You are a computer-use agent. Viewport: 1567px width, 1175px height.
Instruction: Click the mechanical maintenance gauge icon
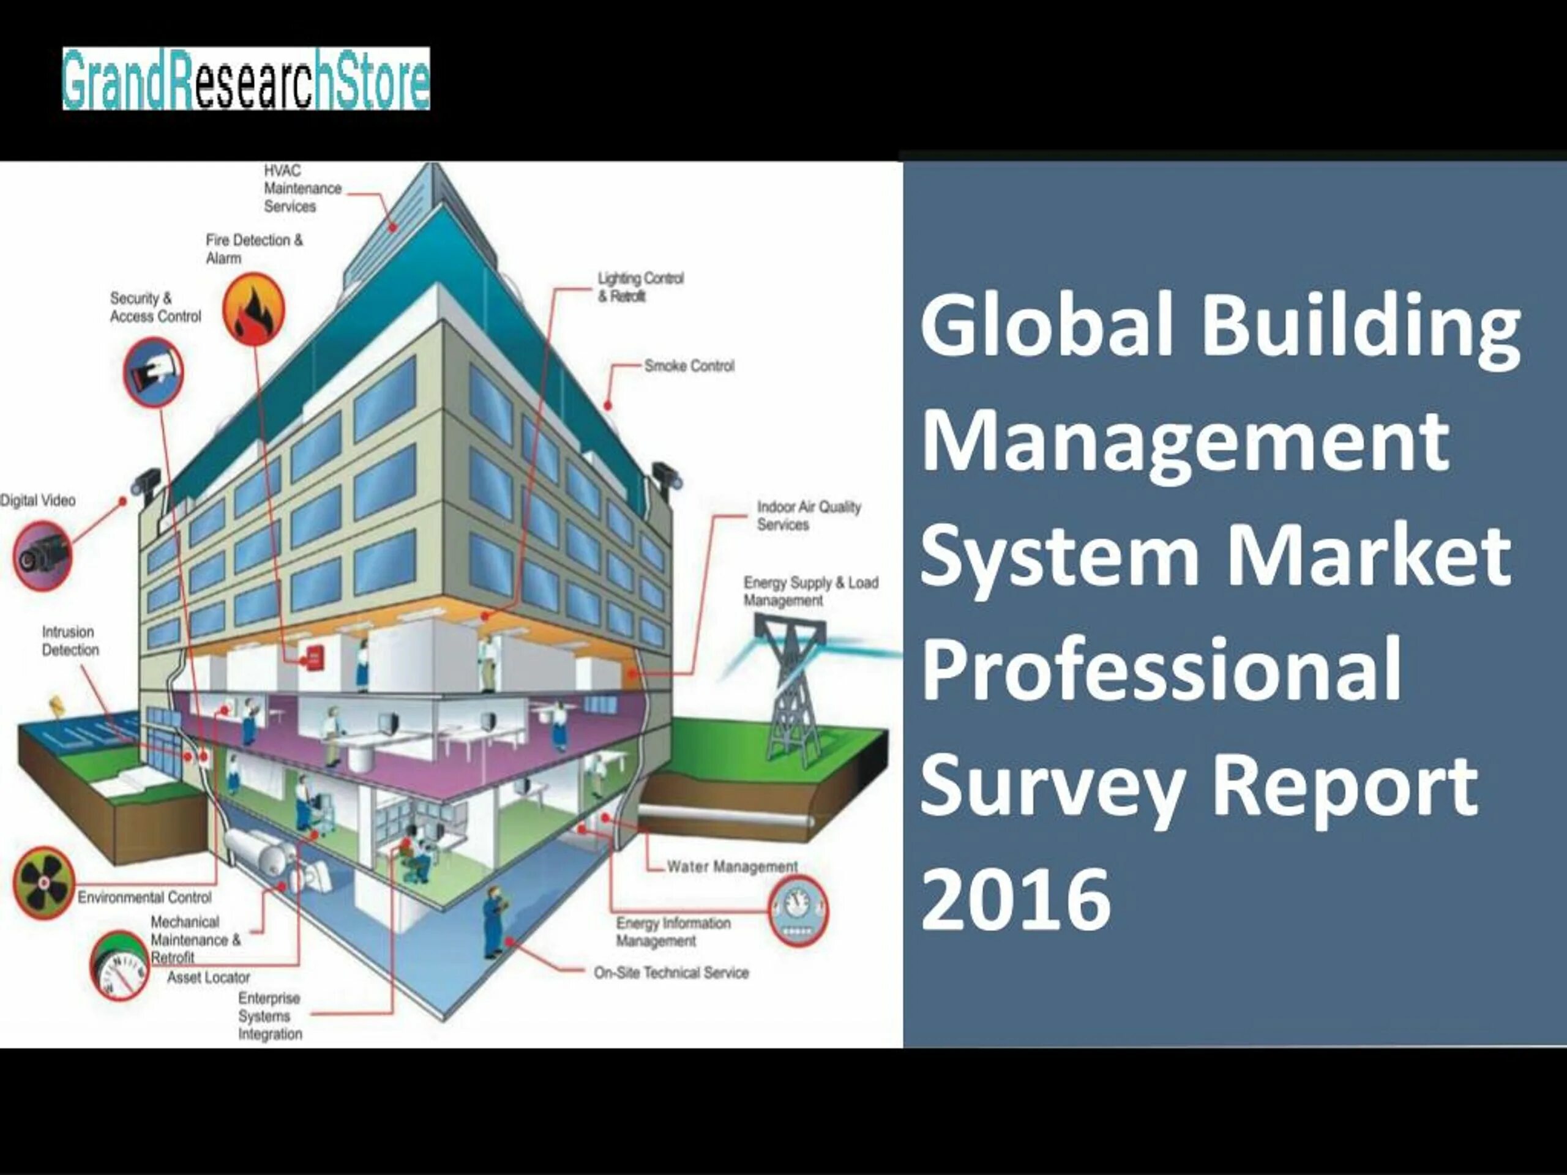point(119,966)
